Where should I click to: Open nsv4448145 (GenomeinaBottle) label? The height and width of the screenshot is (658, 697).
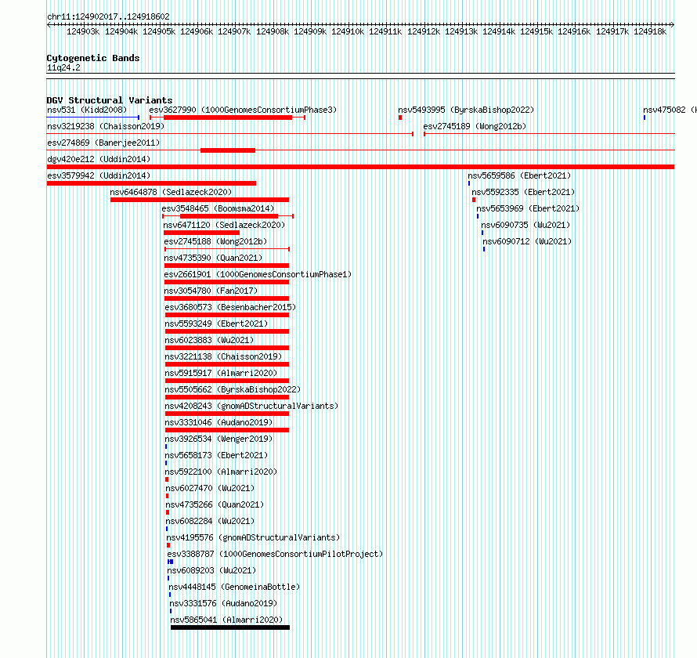[234, 587]
